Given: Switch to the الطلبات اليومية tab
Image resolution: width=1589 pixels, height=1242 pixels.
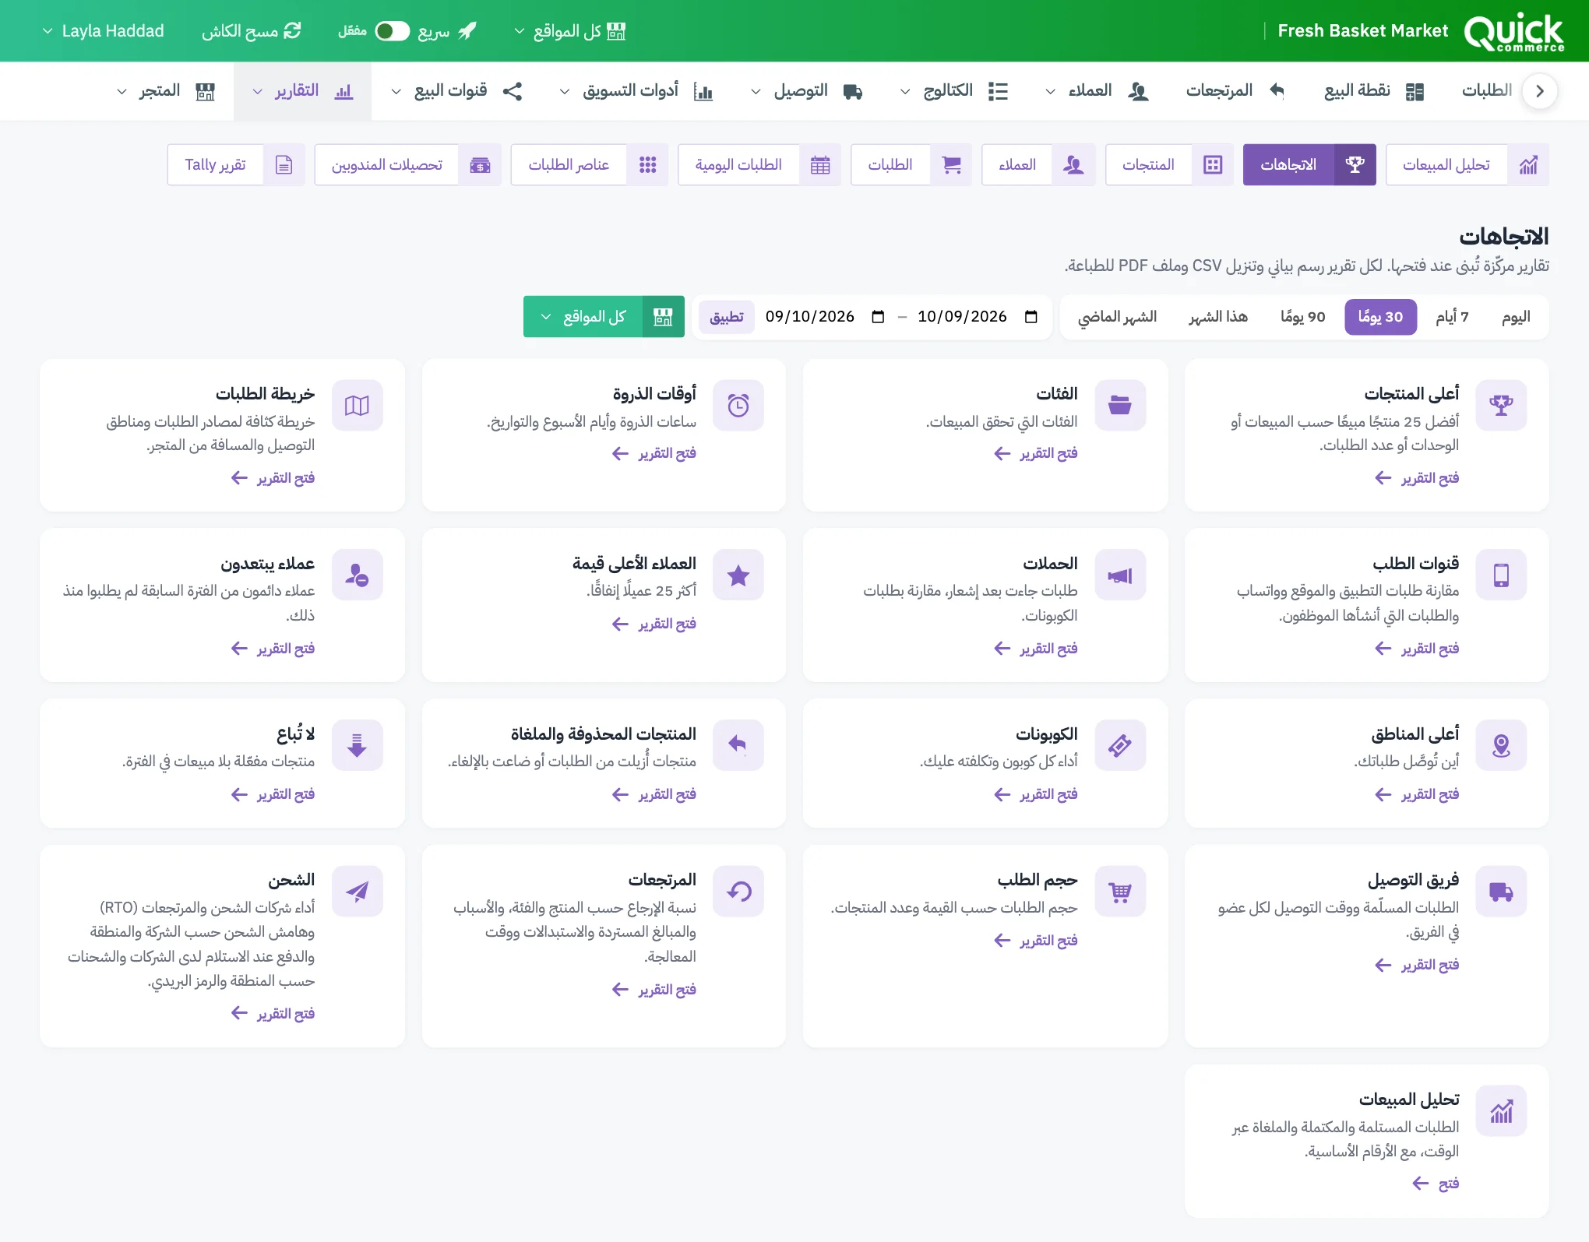Looking at the screenshot, I should point(759,165).
